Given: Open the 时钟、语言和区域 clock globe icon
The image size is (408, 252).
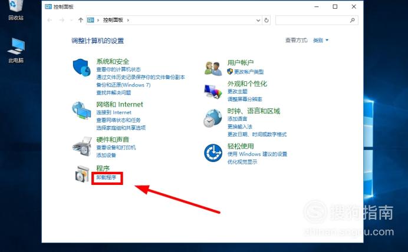Looking at the screenshot, I should [213, 118].
